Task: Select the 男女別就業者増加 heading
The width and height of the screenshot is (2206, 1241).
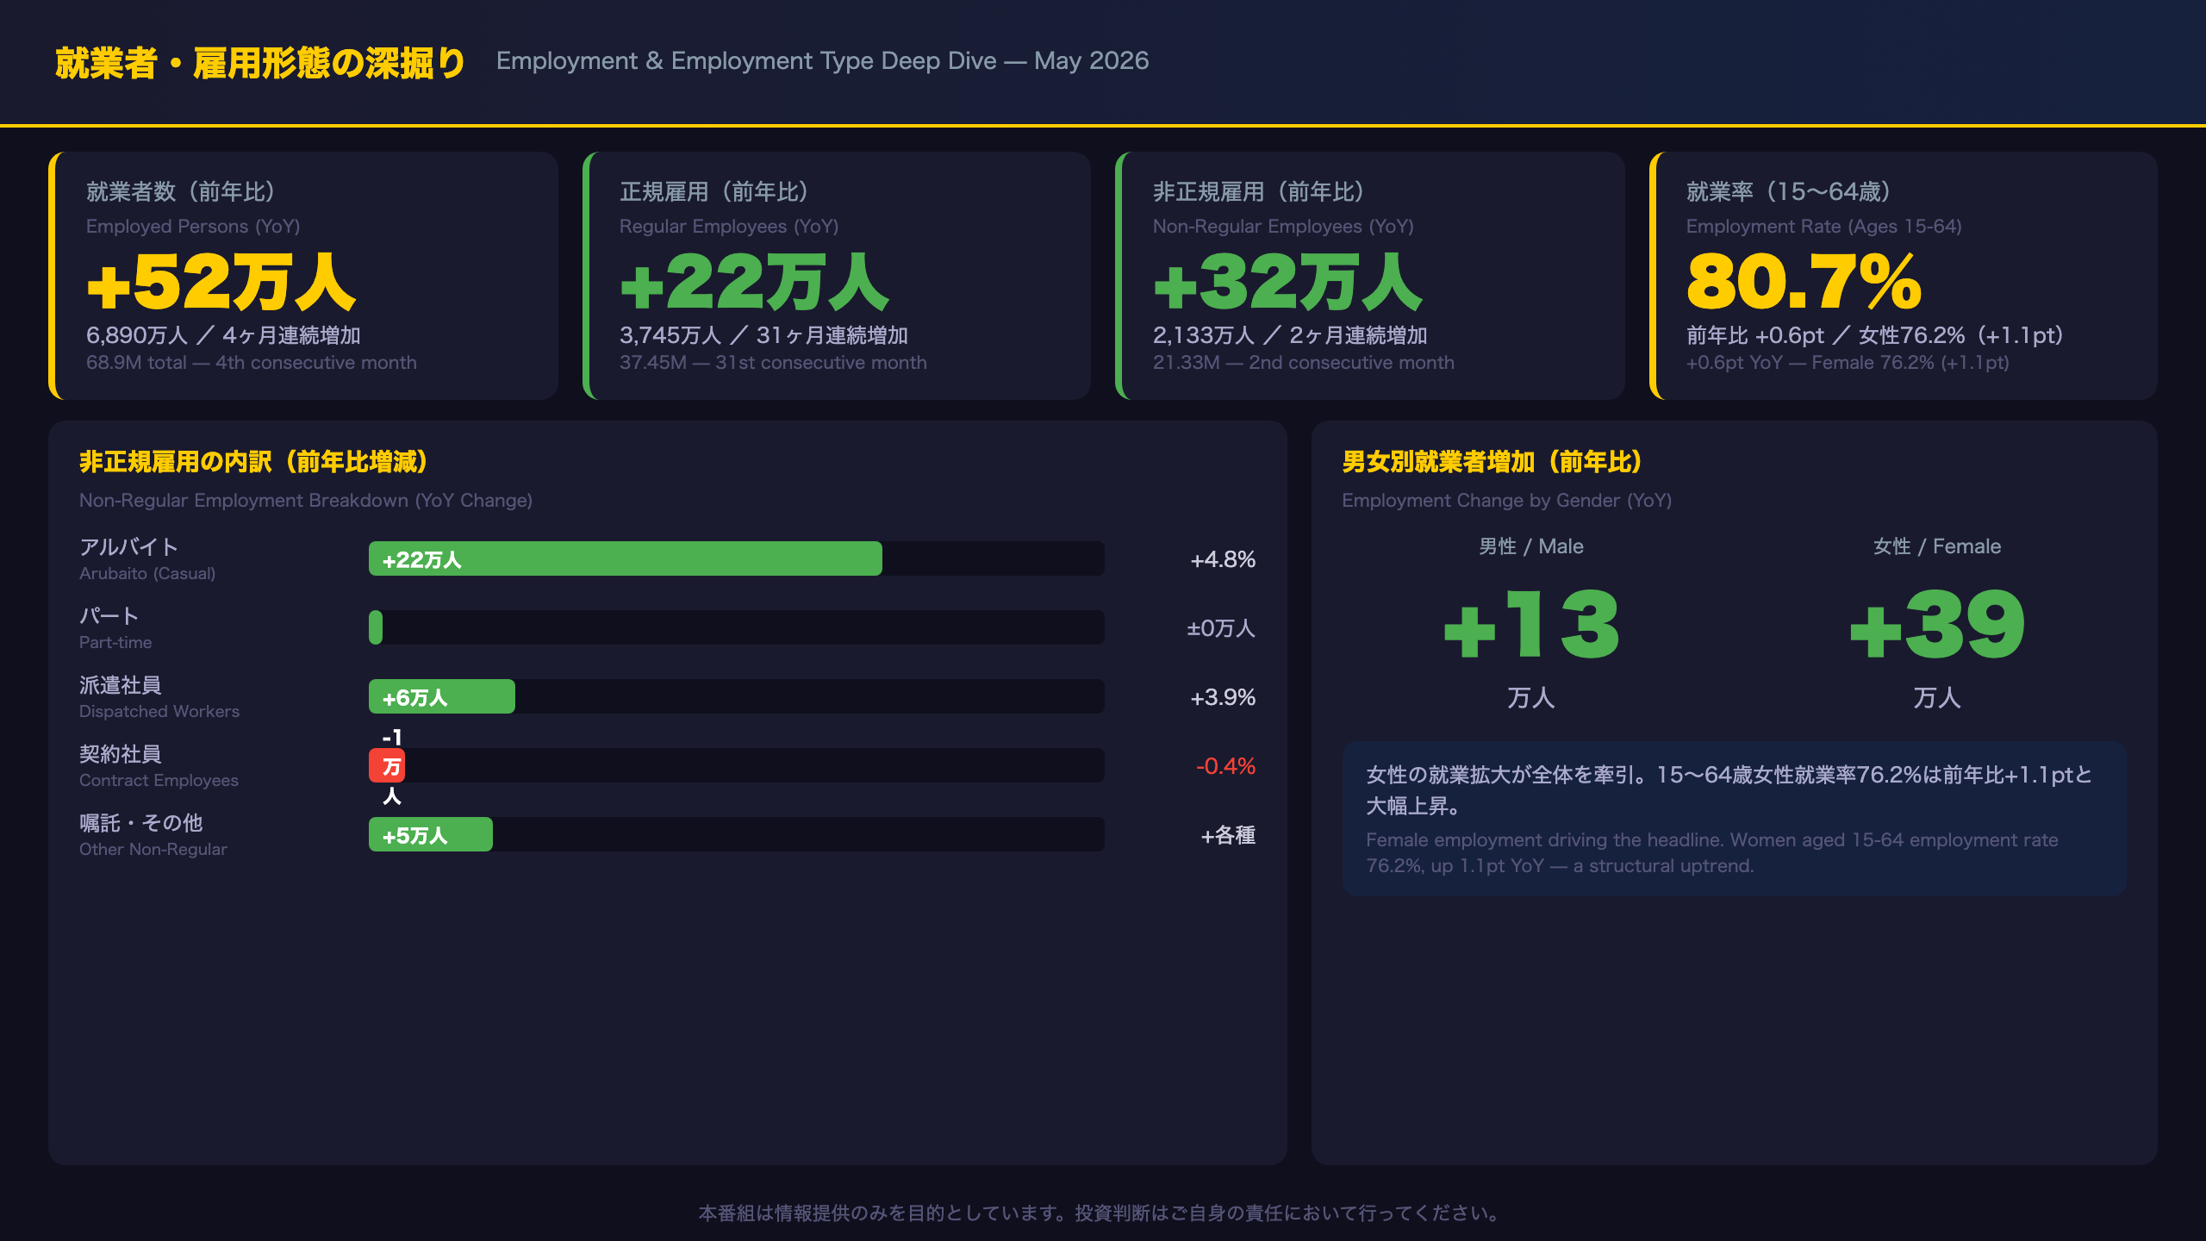Action: 1492,462
